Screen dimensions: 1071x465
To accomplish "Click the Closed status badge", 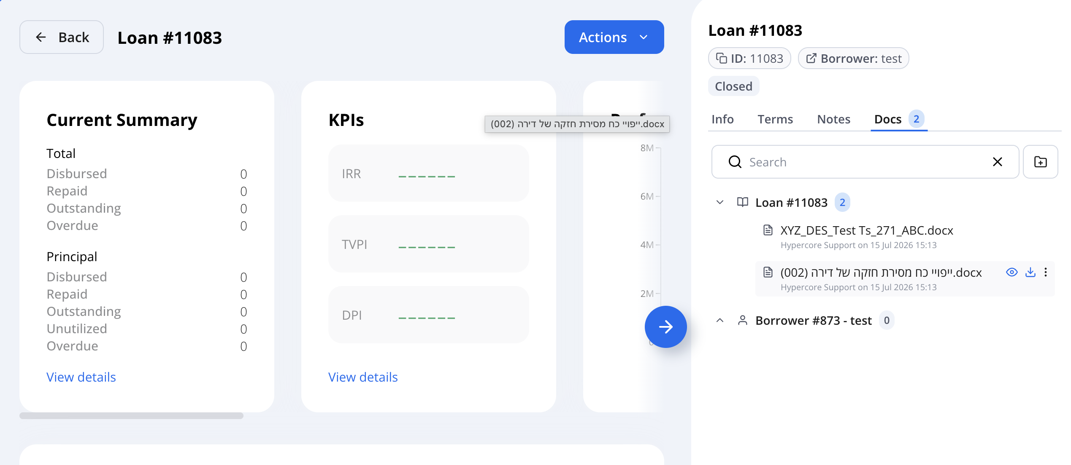I will (x=733, y=86).
